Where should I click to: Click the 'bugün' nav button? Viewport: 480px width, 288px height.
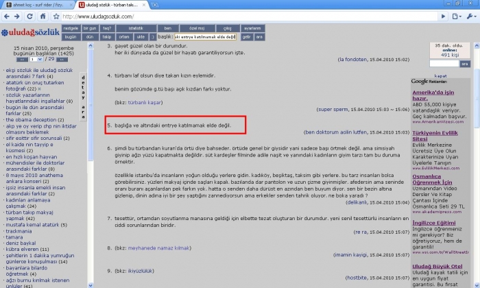click(x=71, y=37)
